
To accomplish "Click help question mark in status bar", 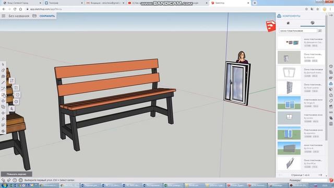I will pyautogui.click(x=15, y=180).
